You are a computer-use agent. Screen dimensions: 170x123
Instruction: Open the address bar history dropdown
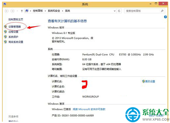[x=115, y=11]
